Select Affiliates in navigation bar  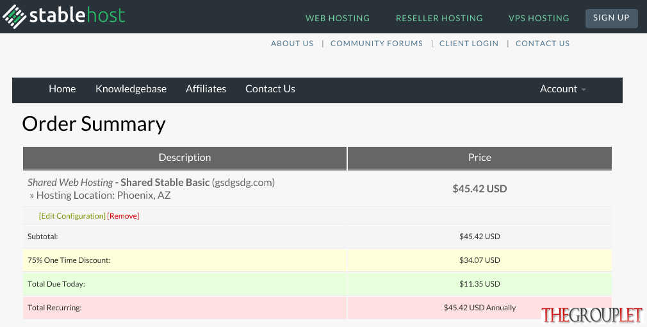click(x=206, y=88)
